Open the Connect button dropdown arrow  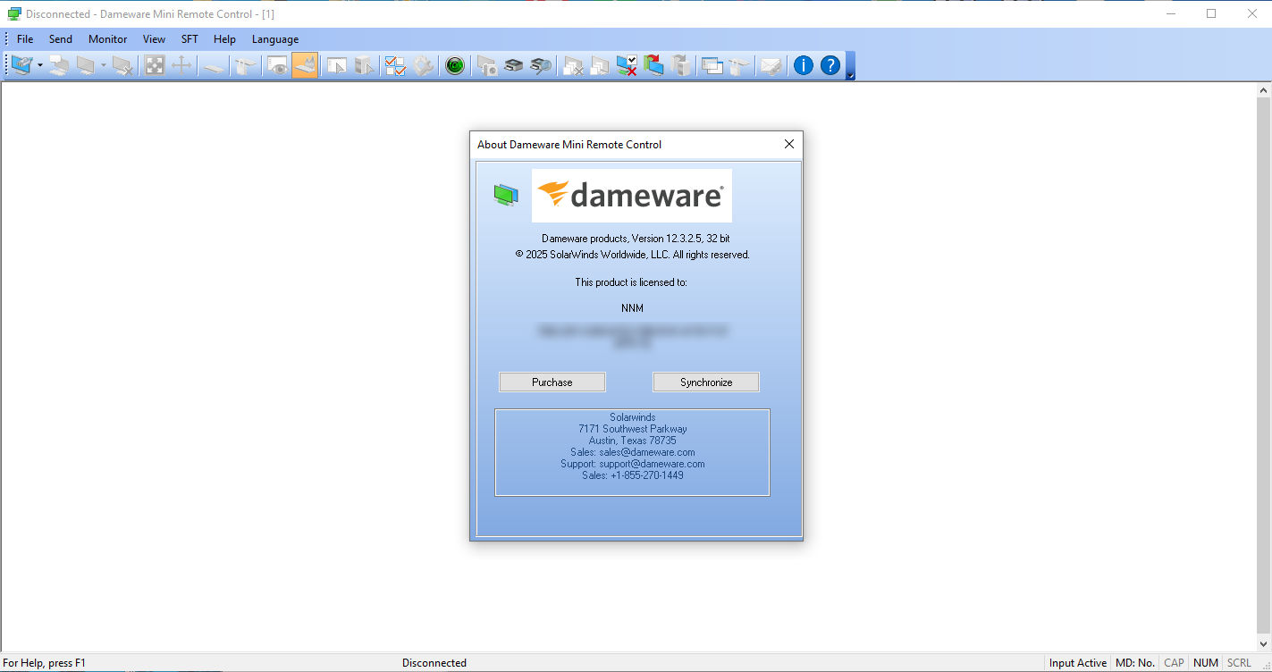click(x=39, y=65)
